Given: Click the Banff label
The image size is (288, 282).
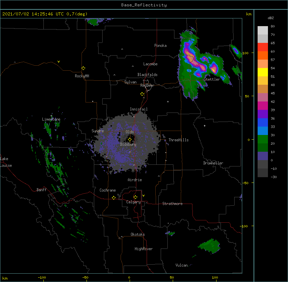Looking at the screenshot, I should [41, 190].
